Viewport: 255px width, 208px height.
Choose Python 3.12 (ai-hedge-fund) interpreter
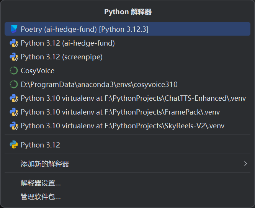pos(127,43)
